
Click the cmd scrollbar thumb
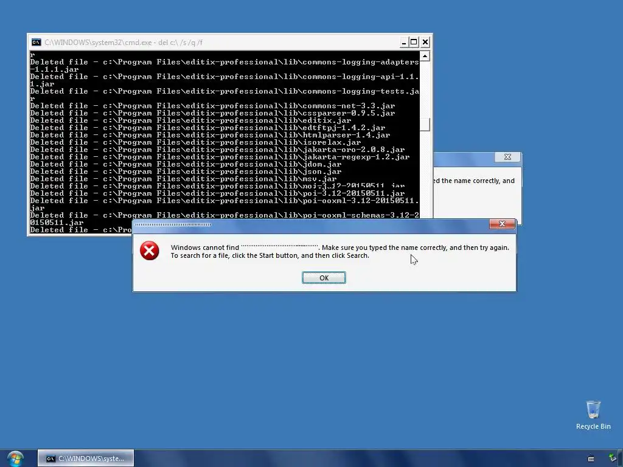click(425, 124)
